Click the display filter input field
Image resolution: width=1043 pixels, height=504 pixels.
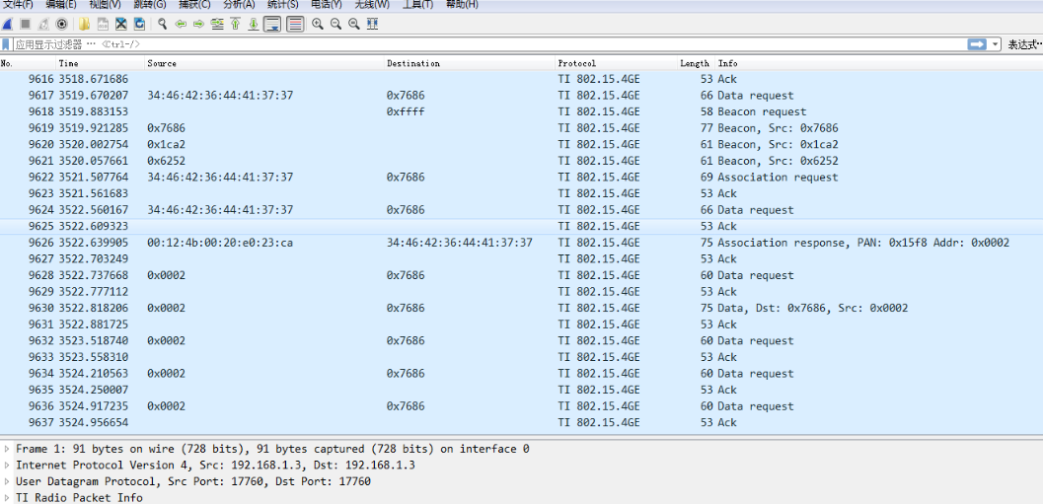point(488,44)
